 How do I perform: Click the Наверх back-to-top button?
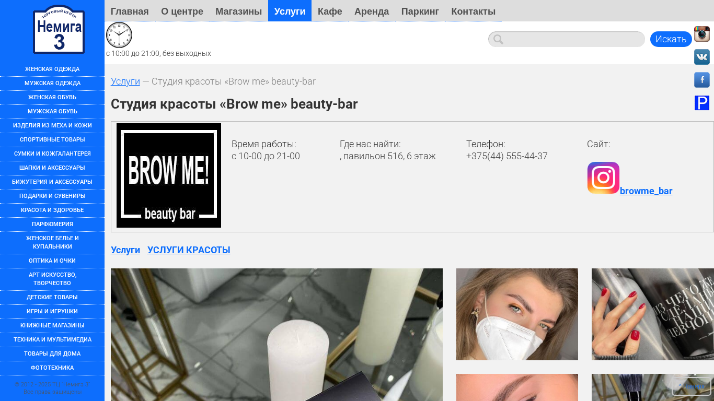(x=692, y=386)
